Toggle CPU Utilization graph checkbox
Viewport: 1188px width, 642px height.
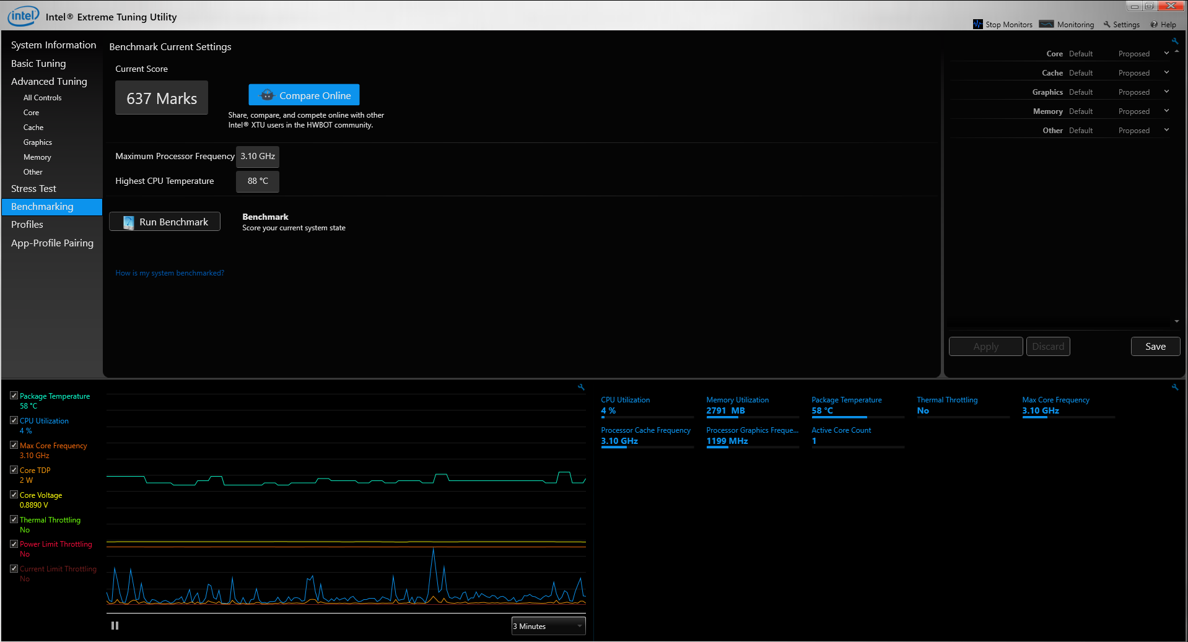(14, 420)
